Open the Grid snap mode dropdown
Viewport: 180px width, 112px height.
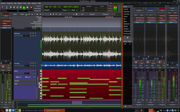pyautogui.click(x=84, y=14)
